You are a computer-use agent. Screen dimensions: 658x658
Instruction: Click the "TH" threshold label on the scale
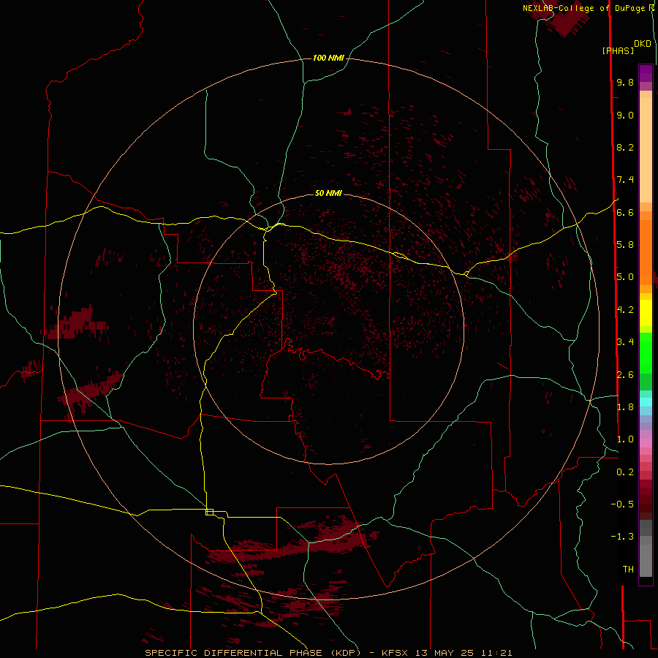(x=628, y=570)
